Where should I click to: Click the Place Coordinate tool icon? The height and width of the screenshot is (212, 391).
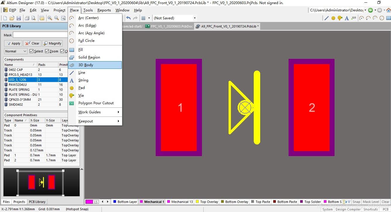[354, 18]
